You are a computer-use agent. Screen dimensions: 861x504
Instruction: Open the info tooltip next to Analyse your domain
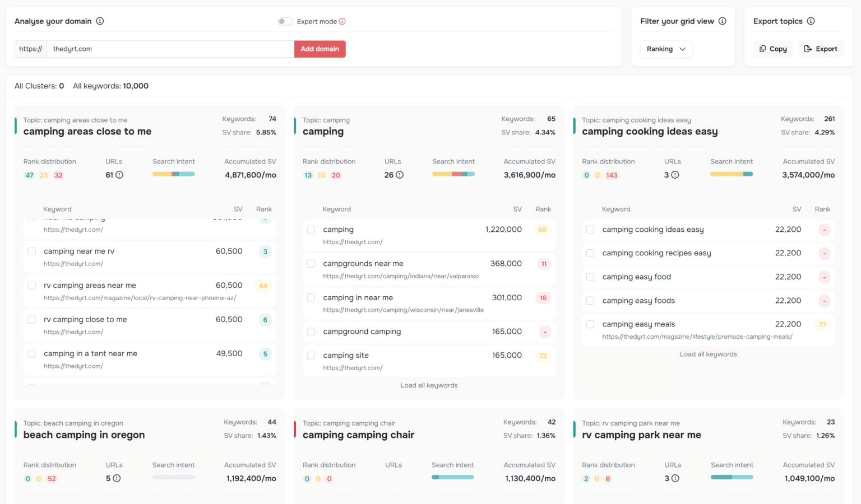pyautogui.click(x=100, y=21)
